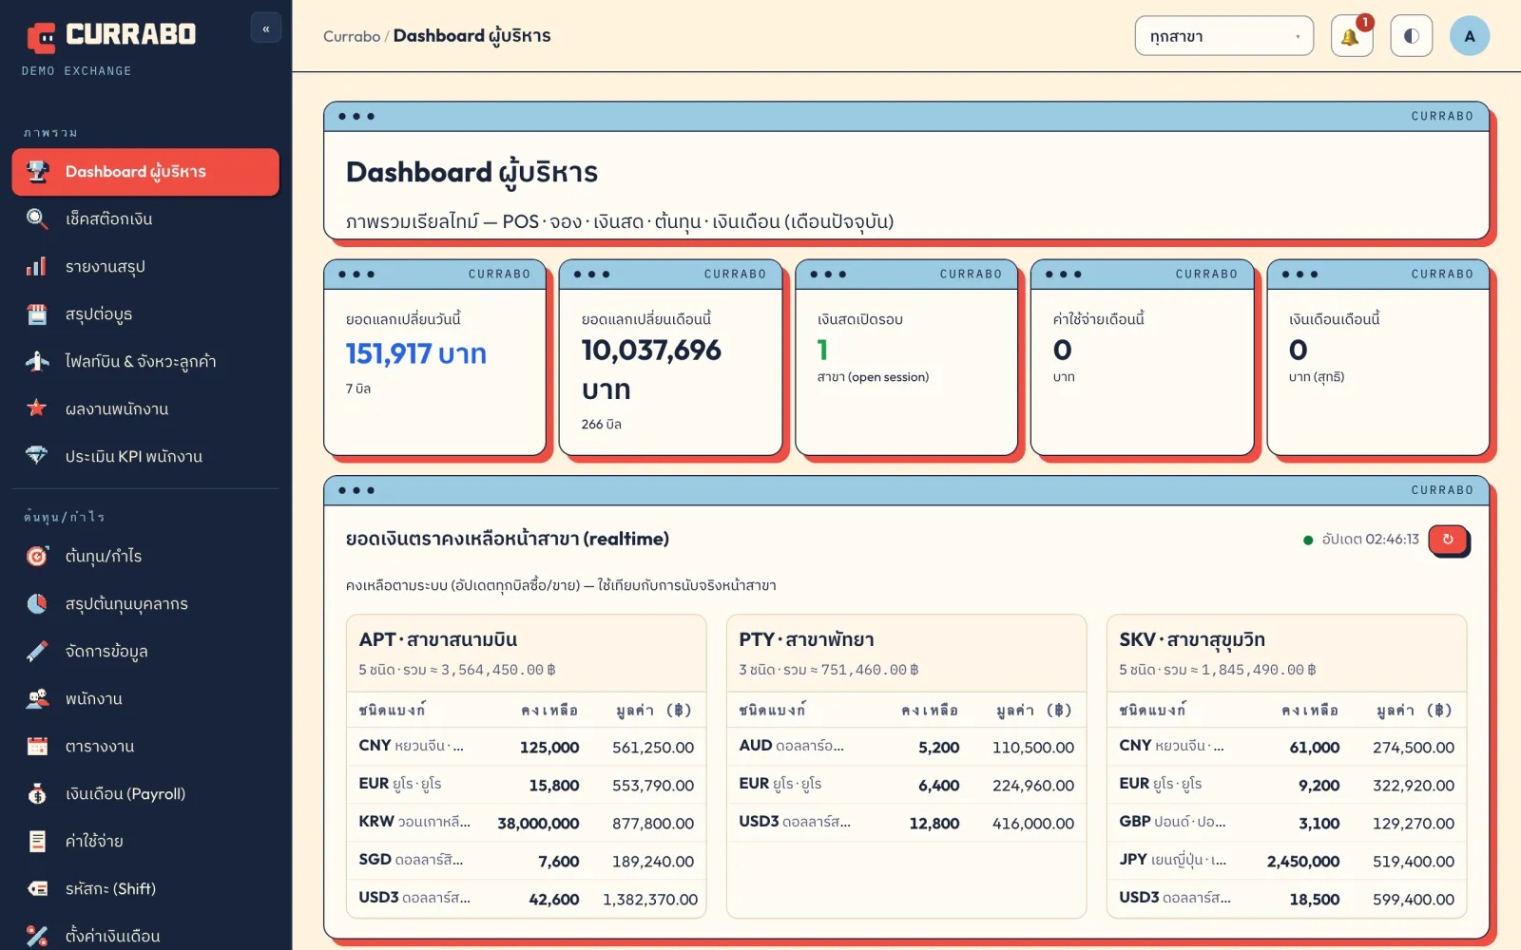This screenshot has width=1521, height=950.
Task: Click the เงินเดือนเดือนนี้ card label
Action: coord(1335,319)
